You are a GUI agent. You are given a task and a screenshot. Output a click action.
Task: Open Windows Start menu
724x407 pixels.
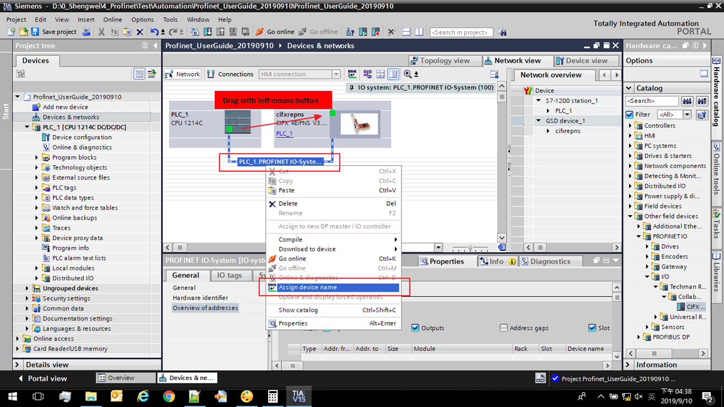click(x=13, y=397)
